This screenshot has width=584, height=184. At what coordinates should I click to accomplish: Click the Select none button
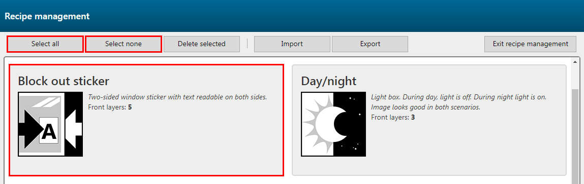coord(124,44)
